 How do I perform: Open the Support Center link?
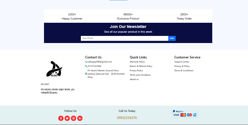click(181, 62)
